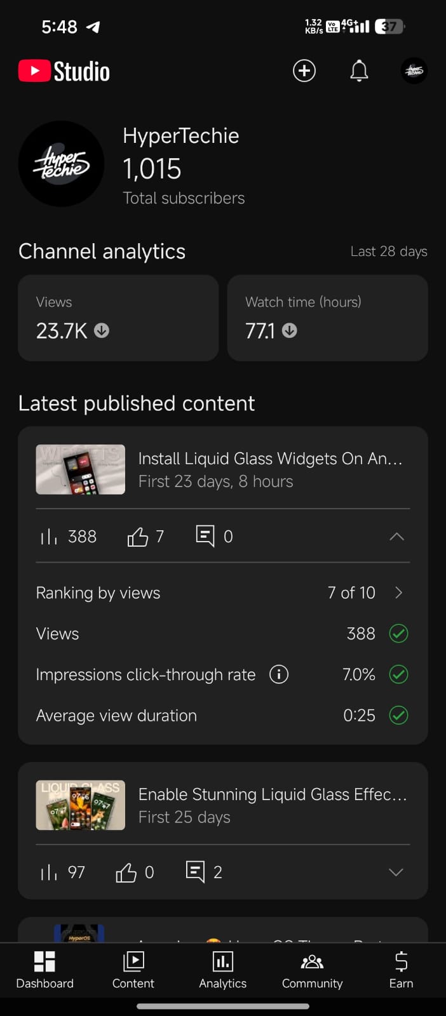Open the Watch time hours card
Viewport: 446px width, 1016px height.
pos(327,317)
